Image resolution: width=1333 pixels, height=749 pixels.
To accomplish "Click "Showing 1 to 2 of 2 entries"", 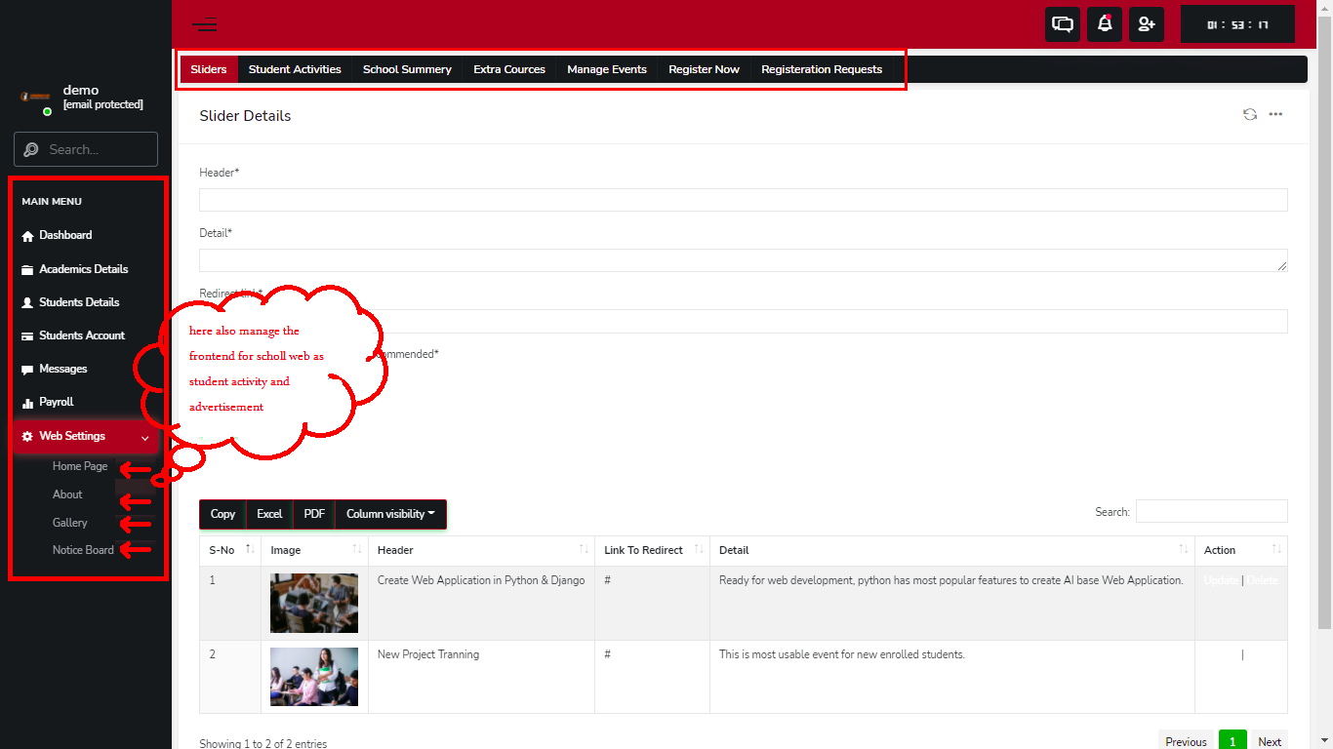I will [263, 743].
